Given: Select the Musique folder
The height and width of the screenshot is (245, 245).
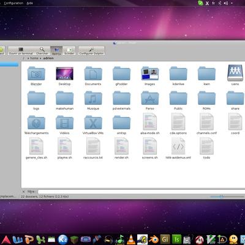Looking at the screenshot, I should click(93, 100).
